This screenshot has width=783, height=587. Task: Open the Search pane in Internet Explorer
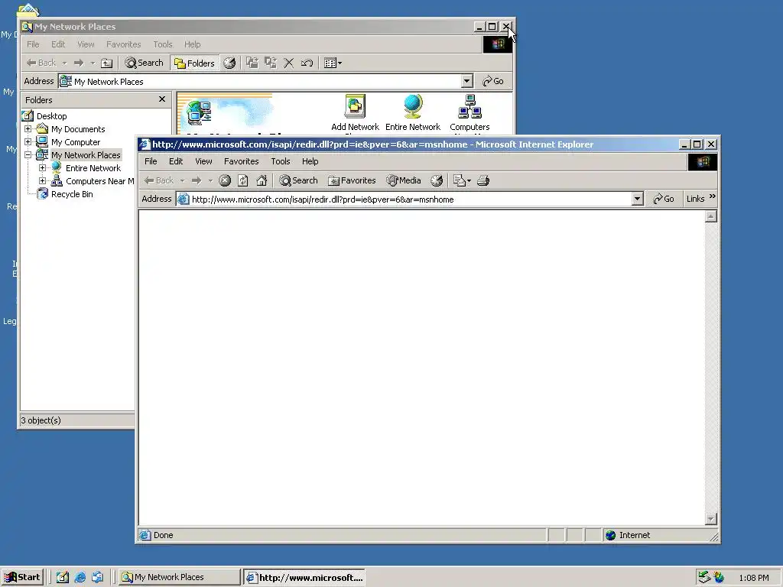[299, 180]
